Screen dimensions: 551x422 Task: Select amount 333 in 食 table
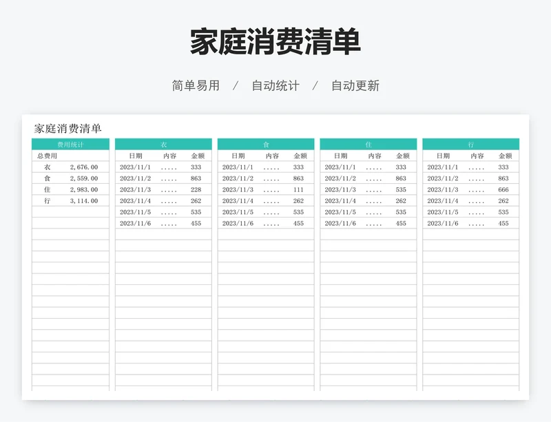(298, 167)
